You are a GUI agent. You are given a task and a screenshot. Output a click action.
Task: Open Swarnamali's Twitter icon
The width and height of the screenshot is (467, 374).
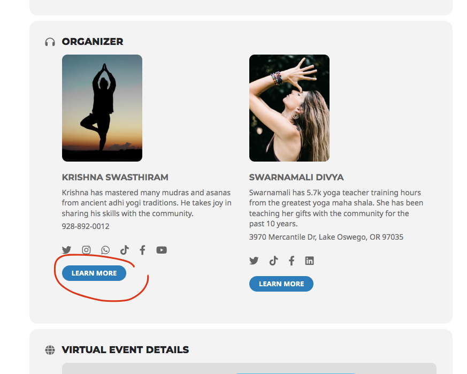[x=254, y=261]
